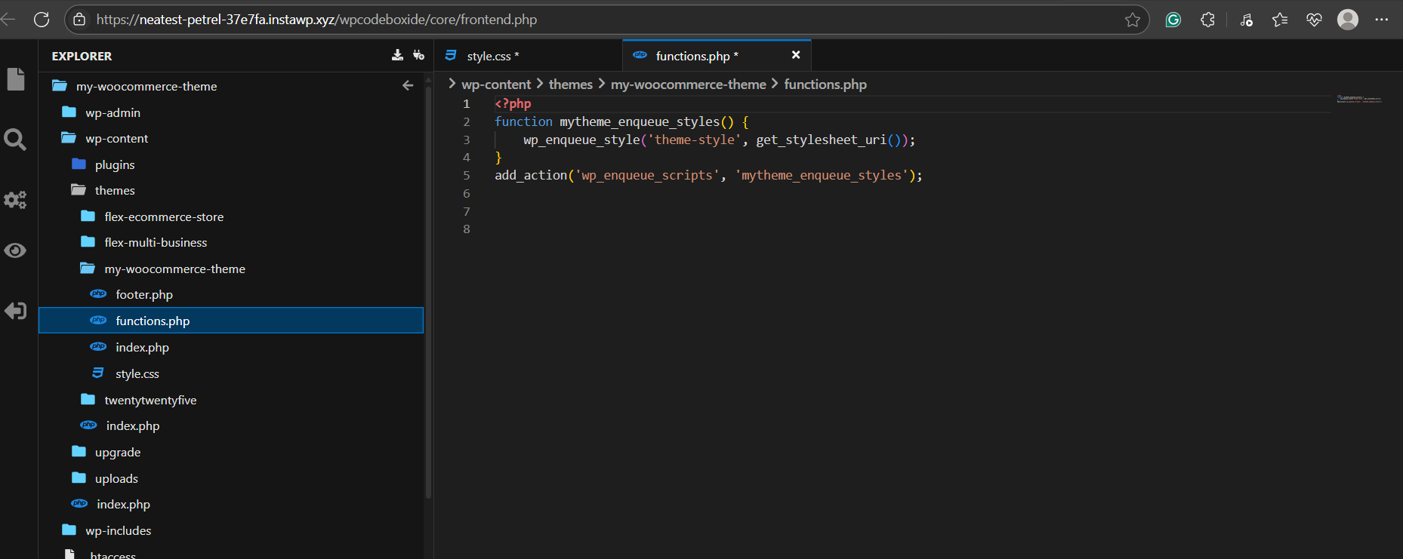Select functions.php in the explorer tree
The height and width of the screenshot is (559, 1403).
[231, 321]
